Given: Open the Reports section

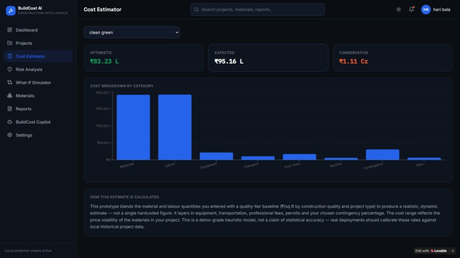Looking at the screenshot, I should coord(38,109).
